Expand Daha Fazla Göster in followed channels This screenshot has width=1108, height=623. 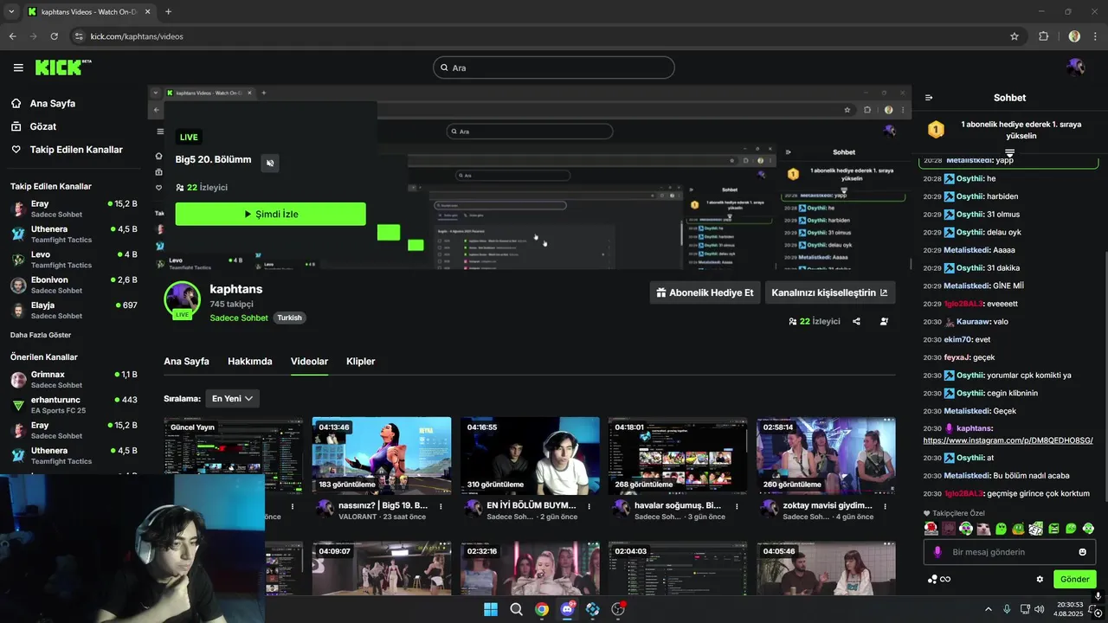click(x=41, y=335)
